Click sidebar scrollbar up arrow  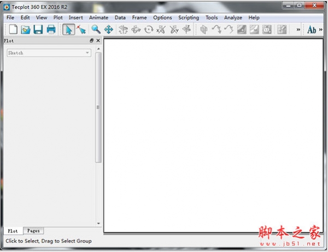coord(98,49)
